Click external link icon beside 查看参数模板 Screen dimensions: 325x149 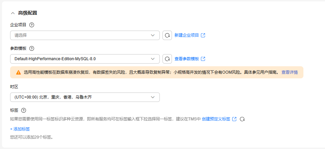pyautogui.click(x=203, y=59)
